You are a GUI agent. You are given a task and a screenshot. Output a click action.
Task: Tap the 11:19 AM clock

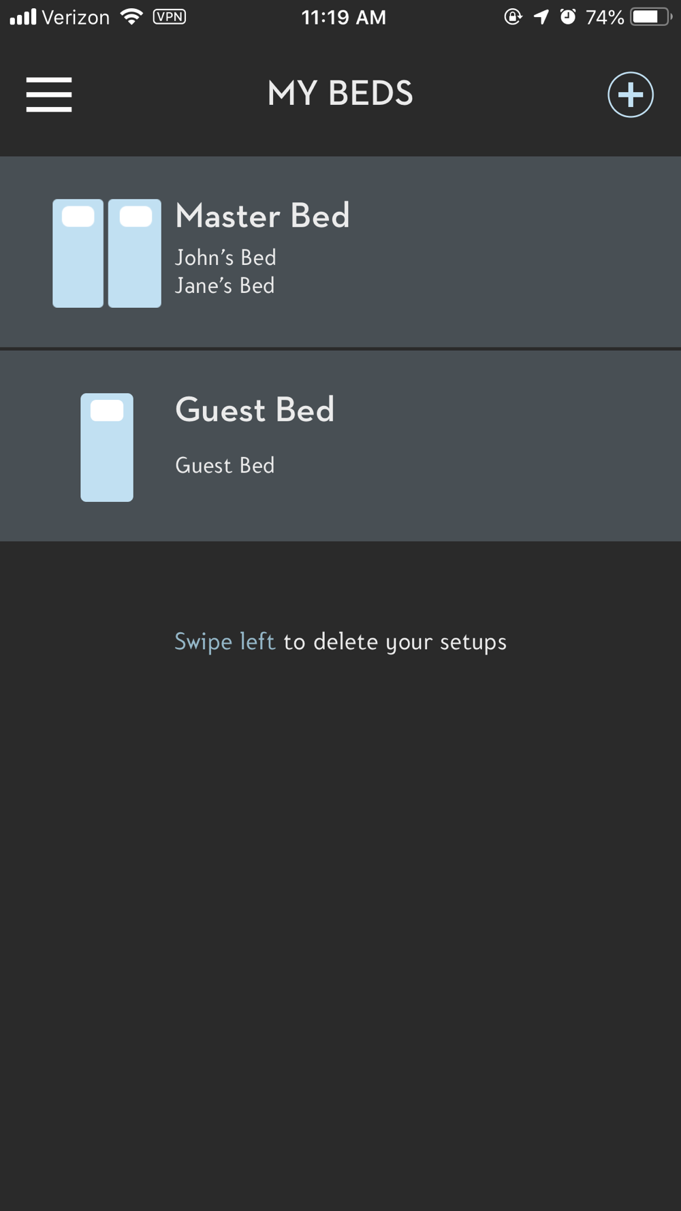pos(344,17)
